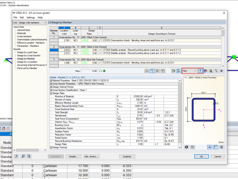Click the pick-member-in-graphic cursor icon
The image size is (238, 179).
pos(216,71)
